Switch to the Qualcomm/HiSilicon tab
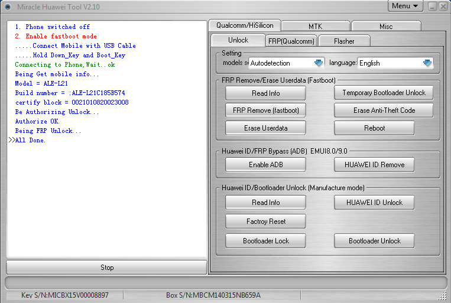The width and height of the screenshot is (451, 303). 245,25
